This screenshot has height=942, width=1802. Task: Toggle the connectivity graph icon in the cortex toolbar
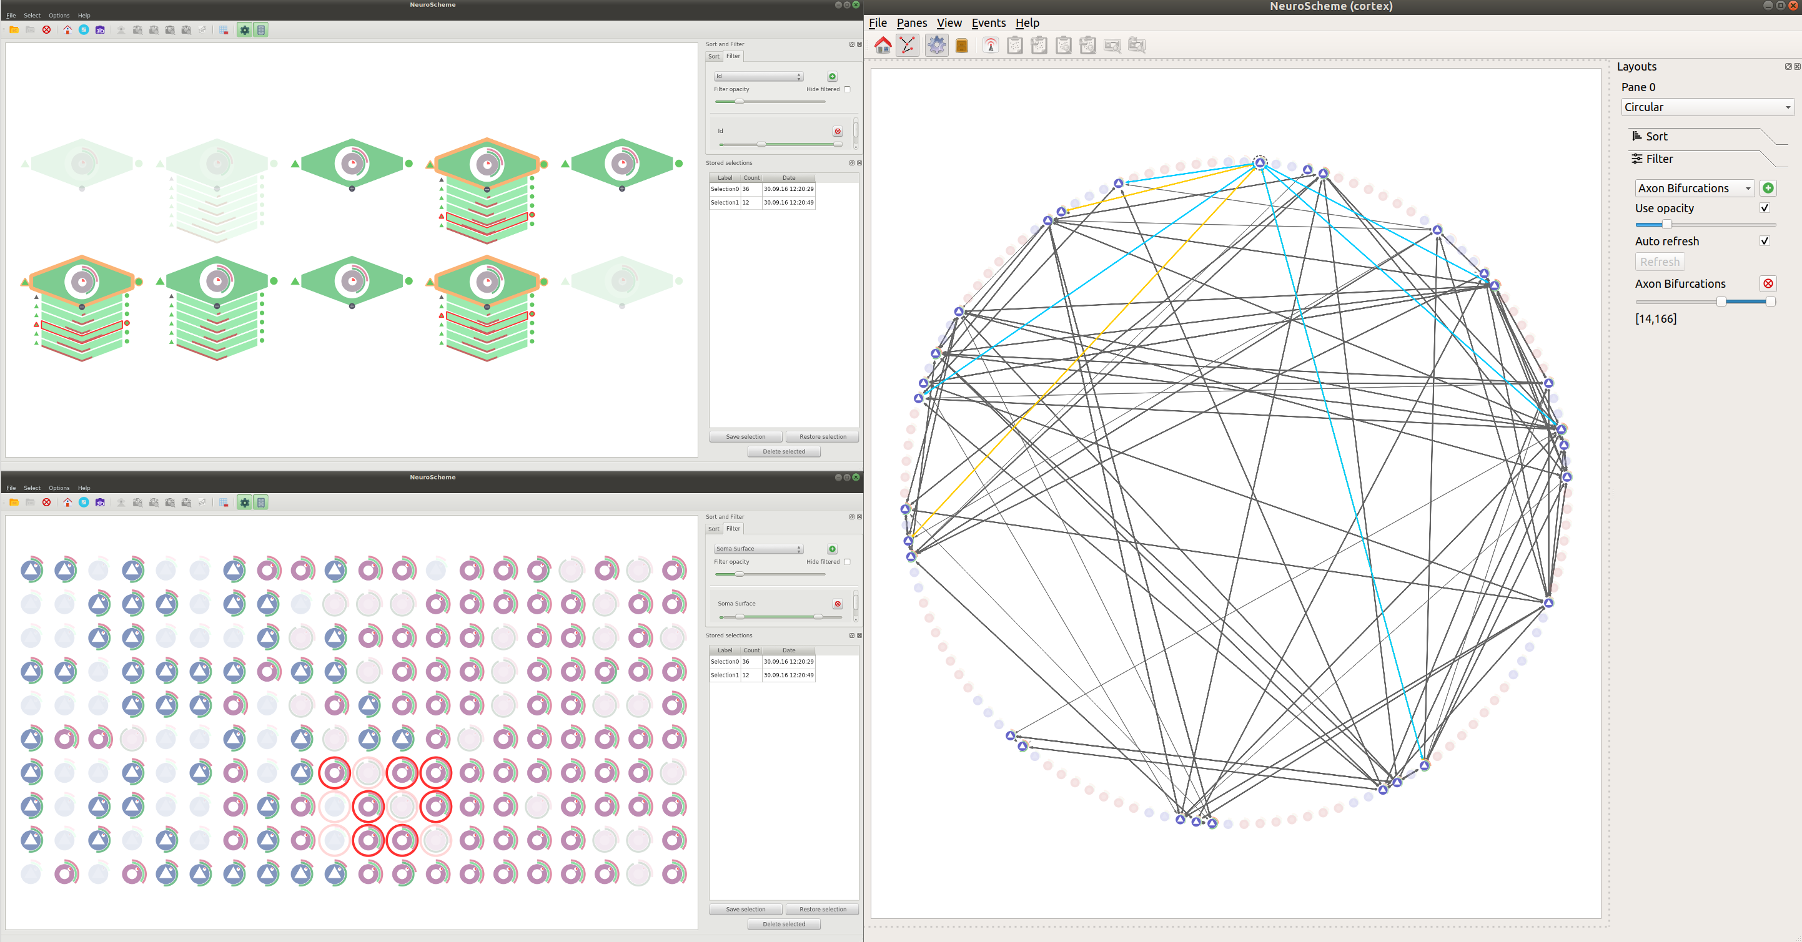[908, 46]
